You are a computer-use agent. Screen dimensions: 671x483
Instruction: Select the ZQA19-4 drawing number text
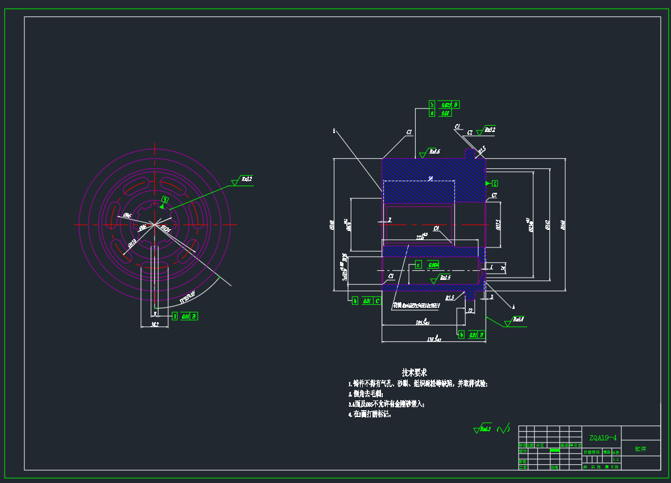(603, 437)
